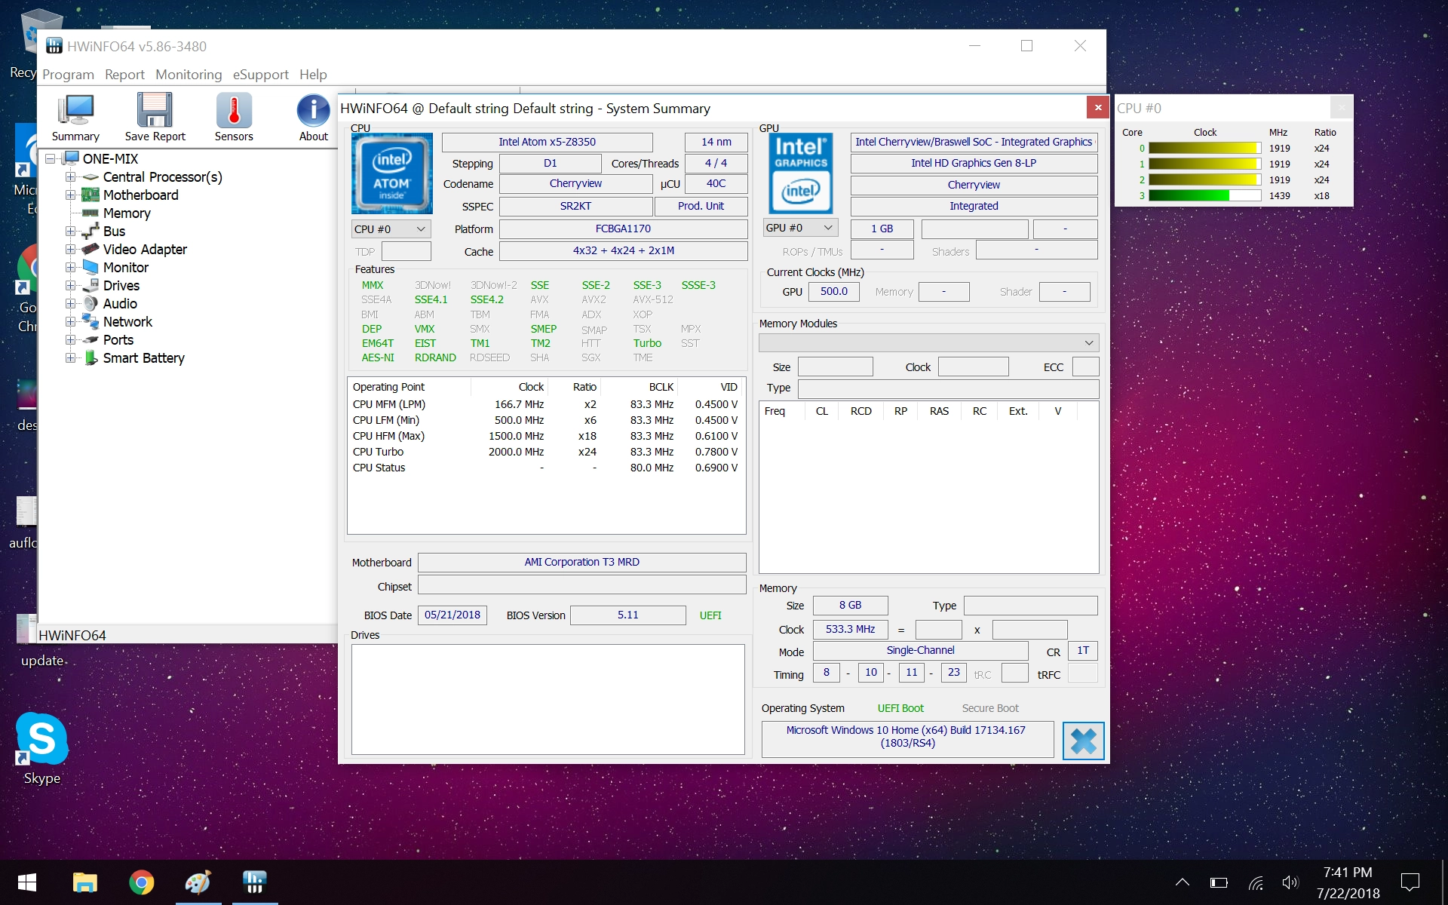Open Wi-Fi network tray icon
The width and height of the screenshot is (1448, 905).
pos(1255,882)
